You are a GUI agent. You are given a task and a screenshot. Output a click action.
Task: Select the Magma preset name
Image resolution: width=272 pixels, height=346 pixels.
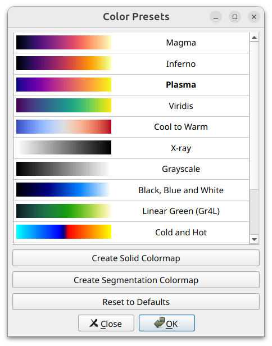pyautogui.click(x=181, y=43)
